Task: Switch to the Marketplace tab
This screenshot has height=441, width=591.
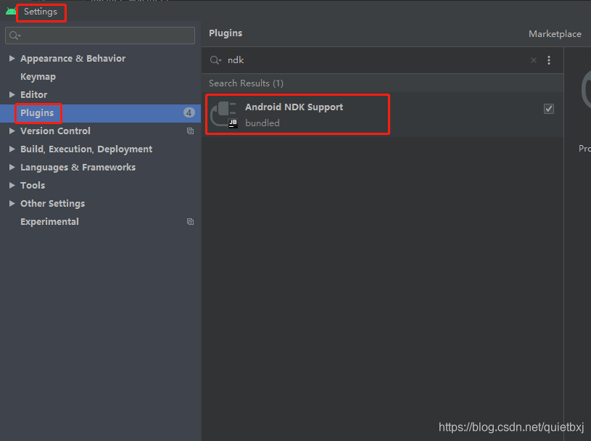Action: click(555, 33)
